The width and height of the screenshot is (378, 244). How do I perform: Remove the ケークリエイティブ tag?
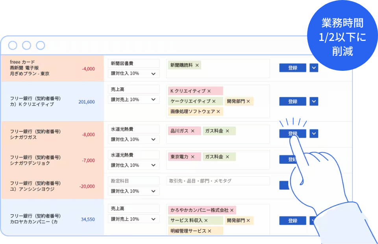[x=214, y=101]
